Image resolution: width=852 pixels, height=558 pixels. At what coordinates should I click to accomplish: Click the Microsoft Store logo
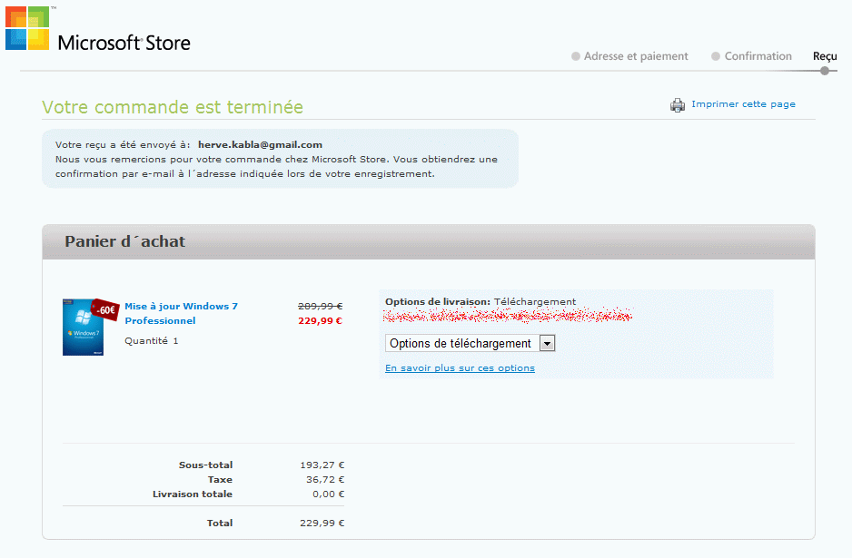coord(98,29)
